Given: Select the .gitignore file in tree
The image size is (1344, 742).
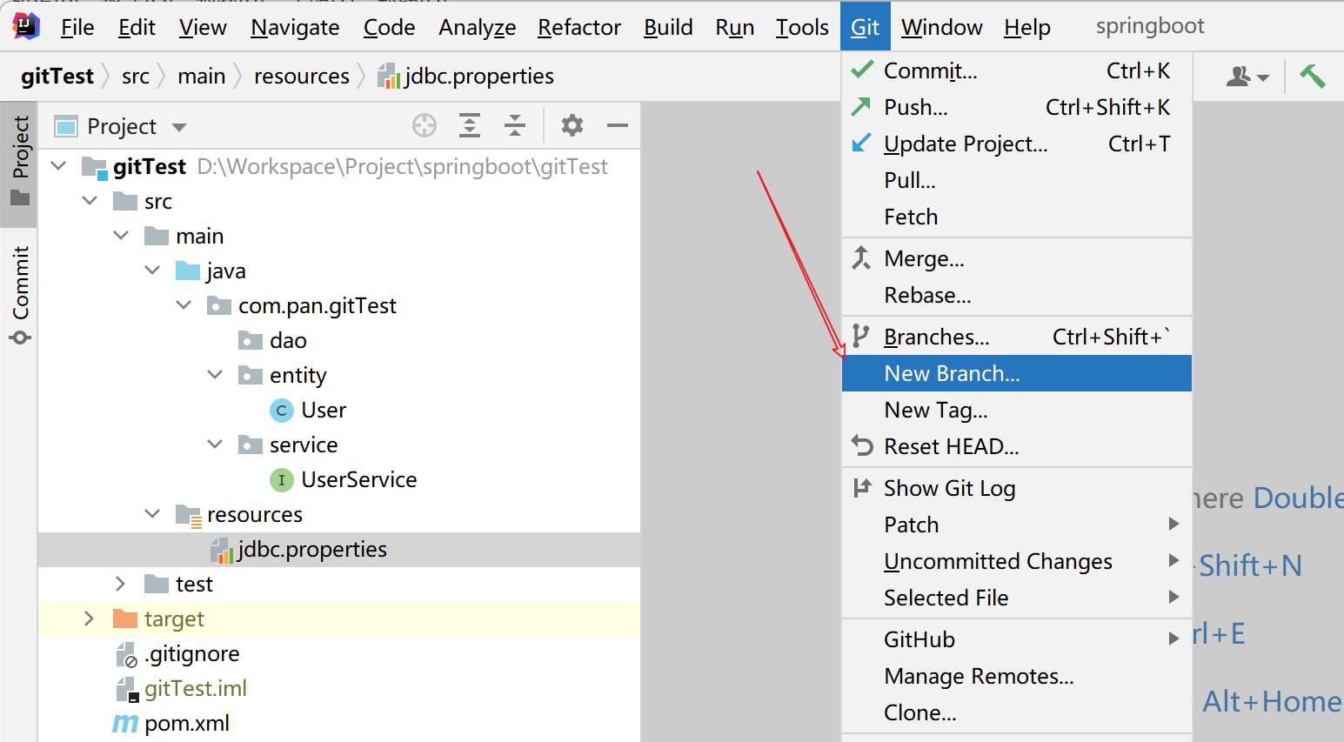Looking at the screenshot, I should click(191, 653).
